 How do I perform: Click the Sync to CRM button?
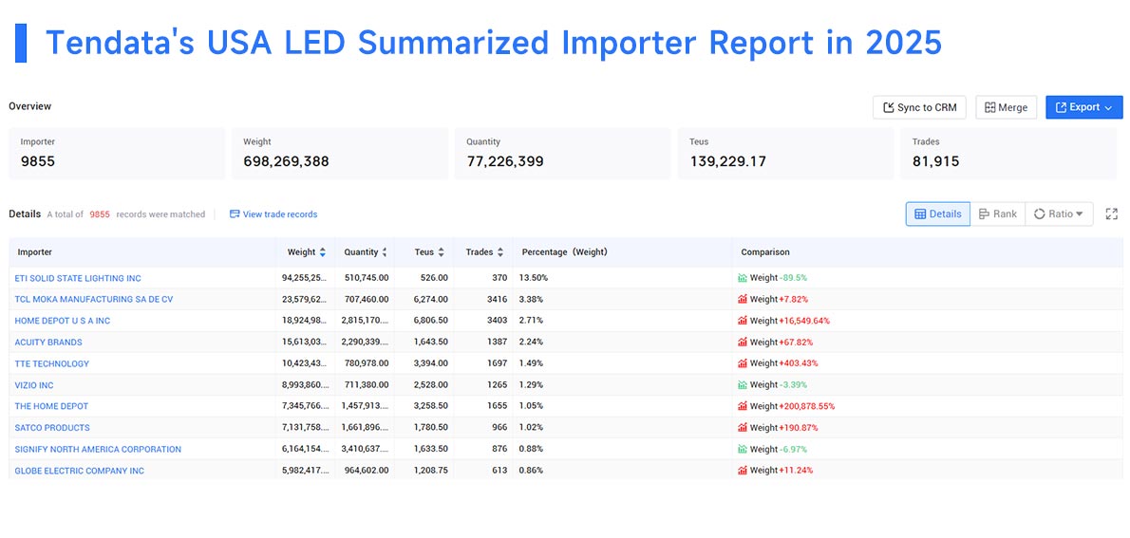click(919, 107)
